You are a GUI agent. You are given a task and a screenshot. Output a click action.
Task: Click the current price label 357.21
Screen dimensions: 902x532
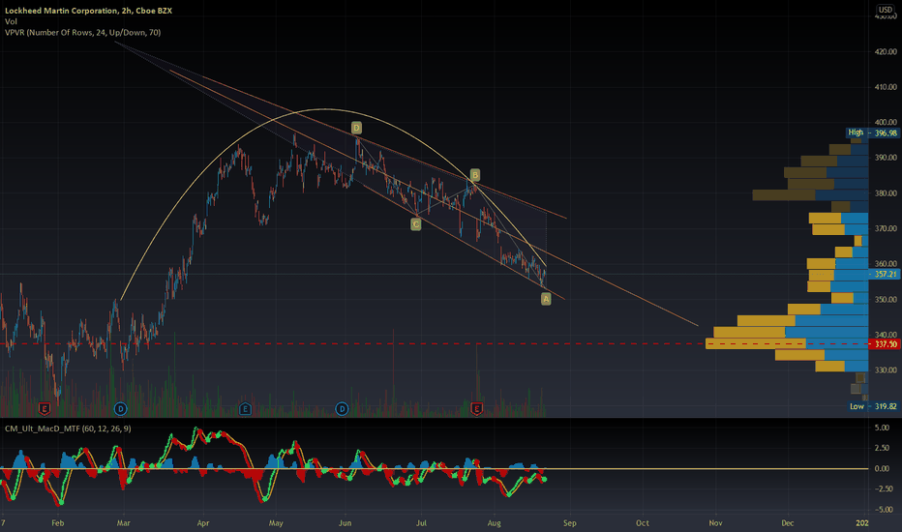click(x=885, y=275)
